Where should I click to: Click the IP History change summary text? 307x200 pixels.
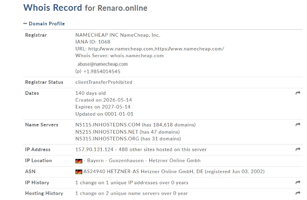pyautogui.click(x=132, y=183)
